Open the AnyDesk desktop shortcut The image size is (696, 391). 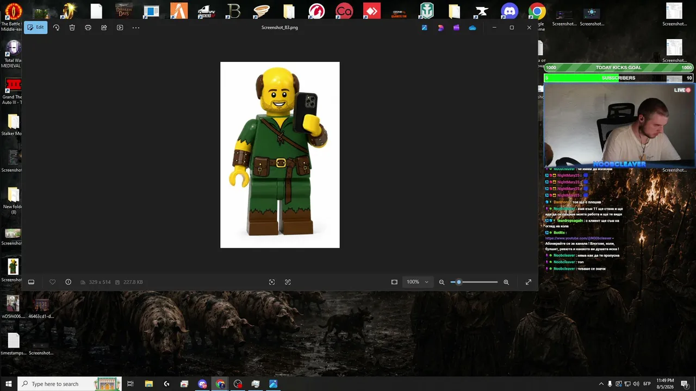[x=372, y=11]
